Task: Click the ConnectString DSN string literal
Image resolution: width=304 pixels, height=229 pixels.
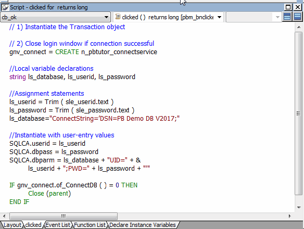Action: coord(115,119)
